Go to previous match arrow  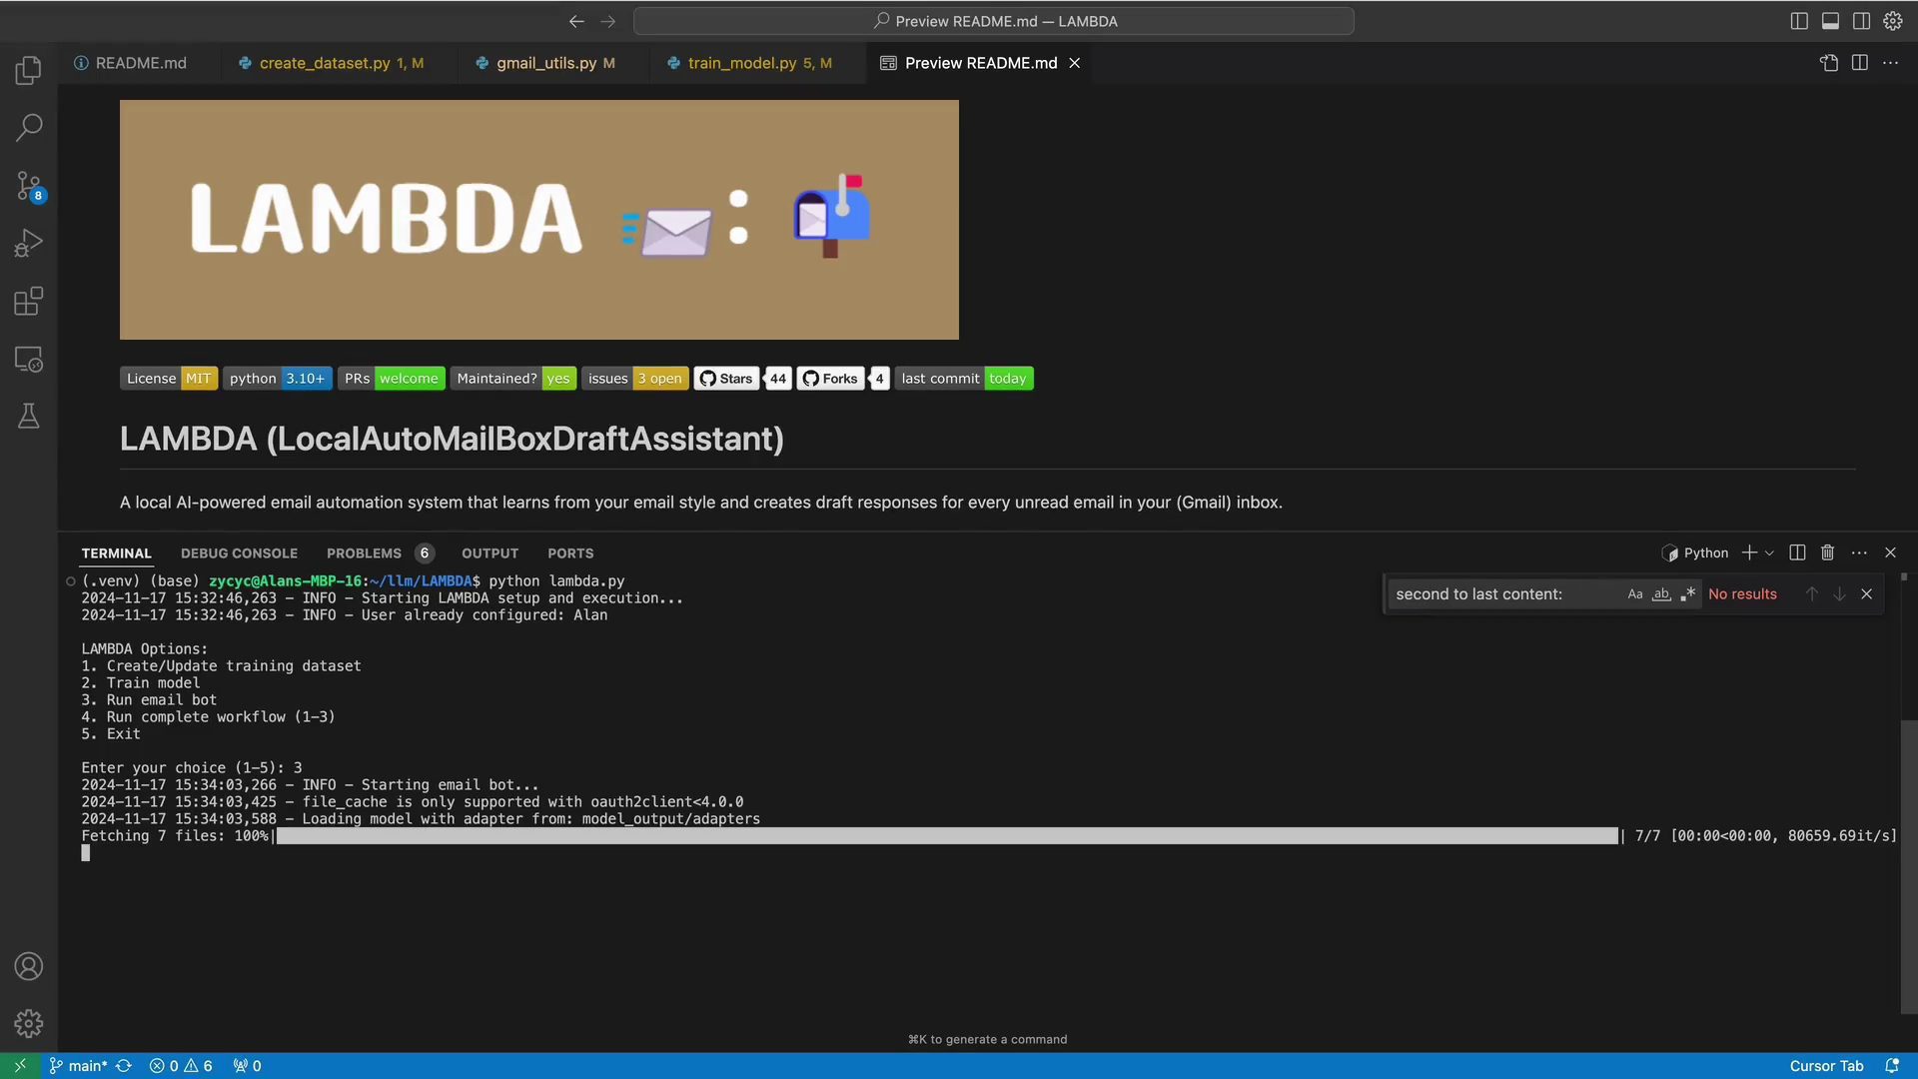pos(1811,594)
